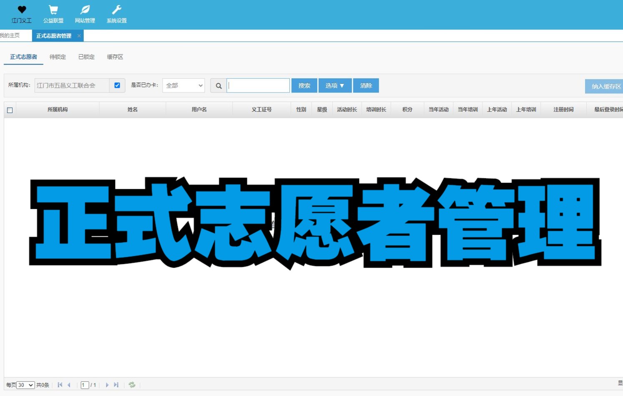Refresh the volunteer table
This screenshot has width=623, height=396.
(132, 385)
